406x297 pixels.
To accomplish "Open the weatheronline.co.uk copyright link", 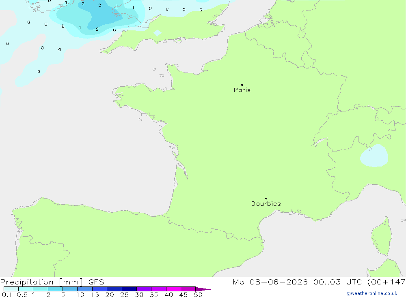I will 372,293.
